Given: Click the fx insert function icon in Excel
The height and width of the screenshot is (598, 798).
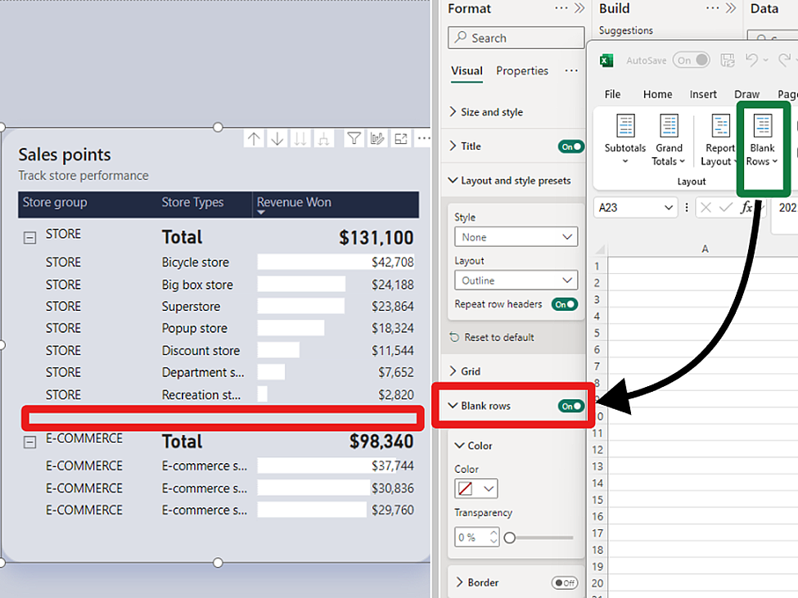Looking at the screenshot, I should click(x=746, y=207).
